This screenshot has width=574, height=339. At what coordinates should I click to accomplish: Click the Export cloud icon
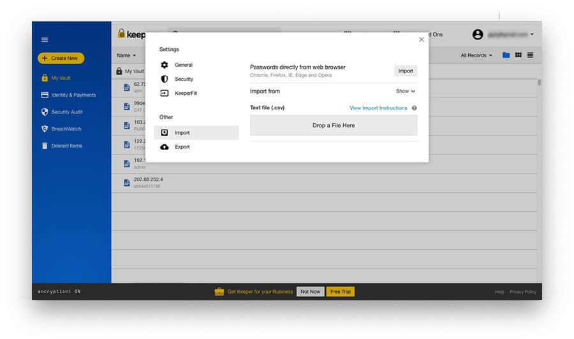point(165,147)
